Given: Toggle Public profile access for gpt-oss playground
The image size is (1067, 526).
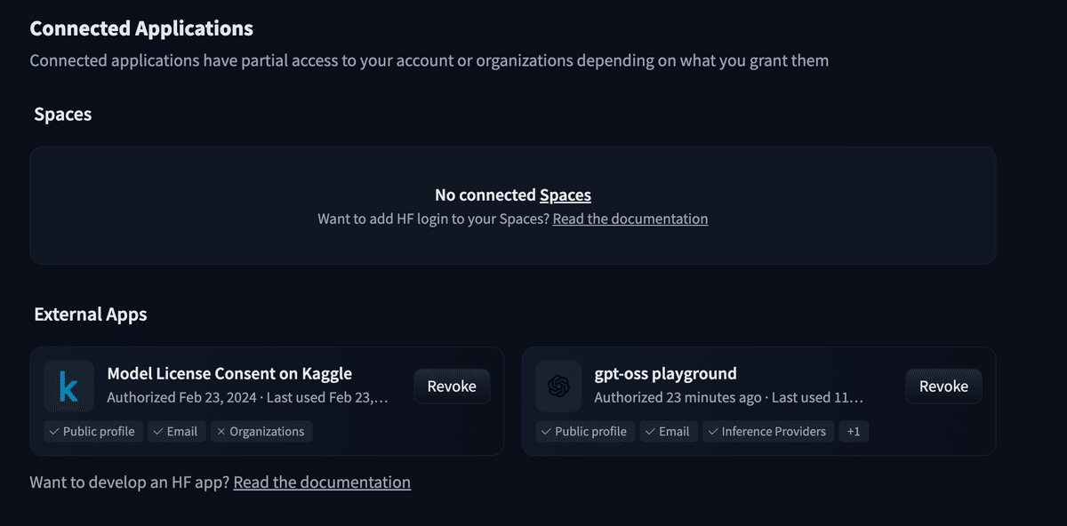Looking at the screenshot, I should pyautogui.click(x=584, y=431).
